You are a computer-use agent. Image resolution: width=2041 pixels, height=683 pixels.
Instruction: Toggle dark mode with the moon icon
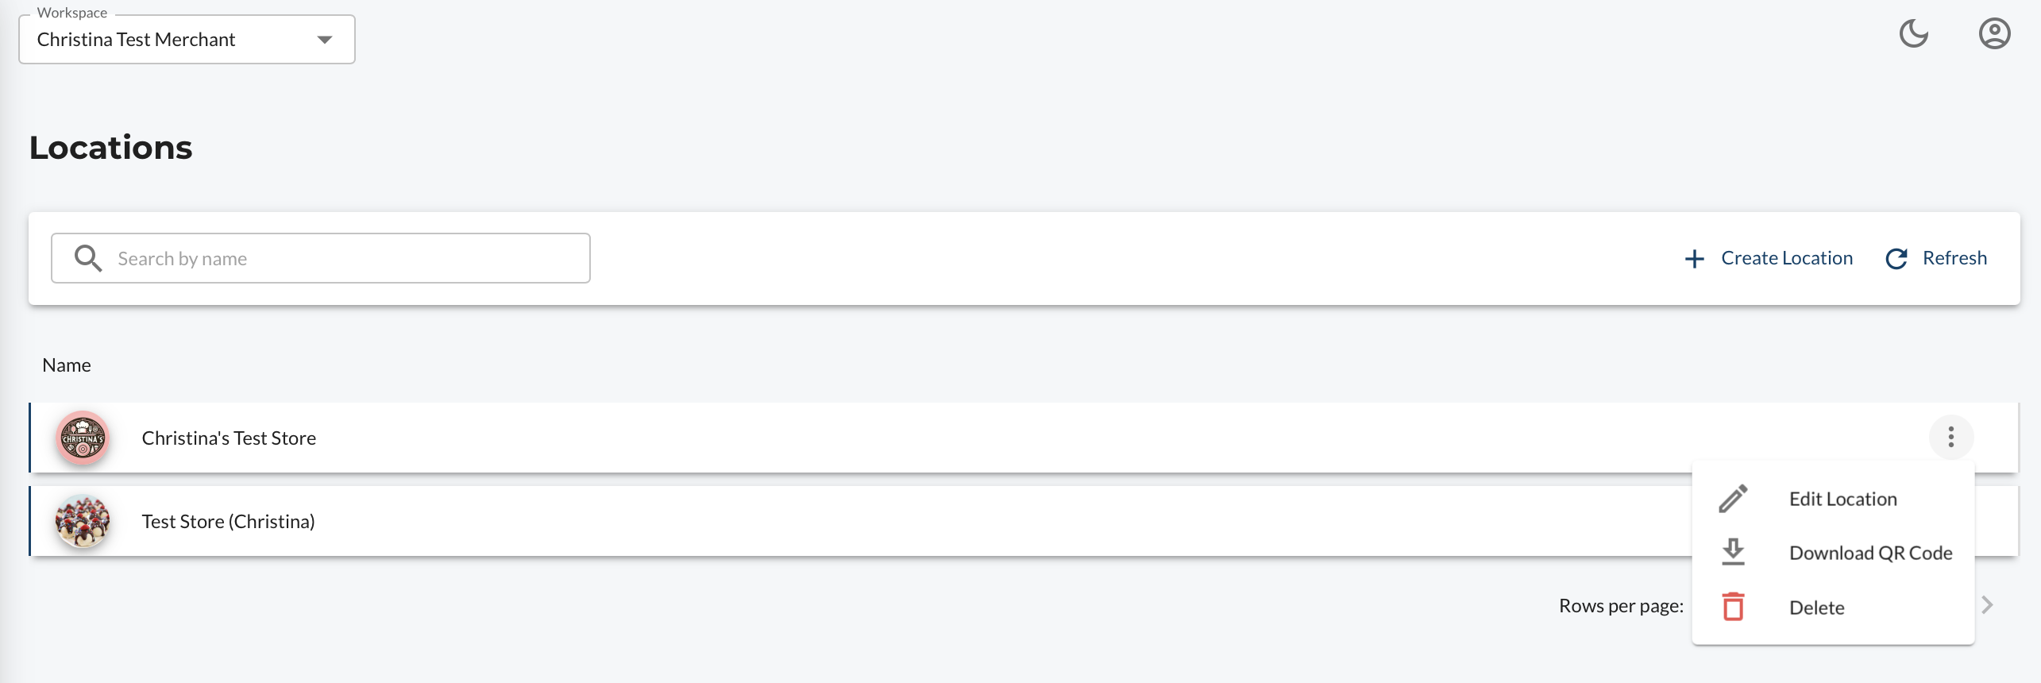[x=1914, y=34]
